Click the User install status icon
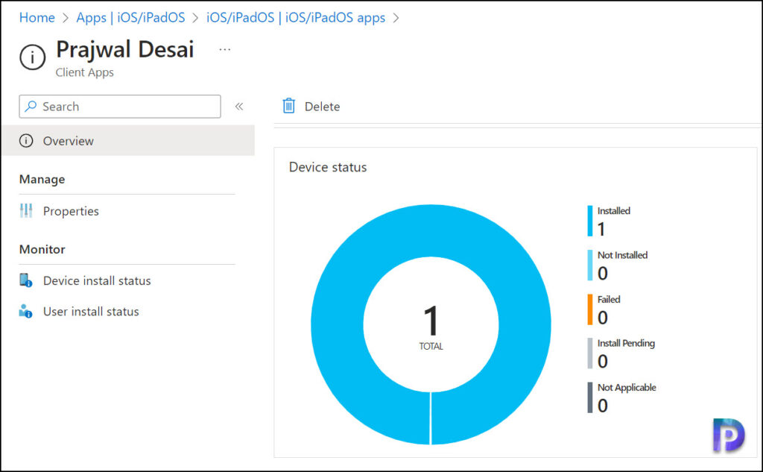This screenshot has height=472, width=763. coord(26,311)
